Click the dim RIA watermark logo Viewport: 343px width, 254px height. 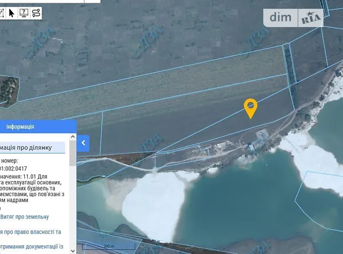point(295,18)
